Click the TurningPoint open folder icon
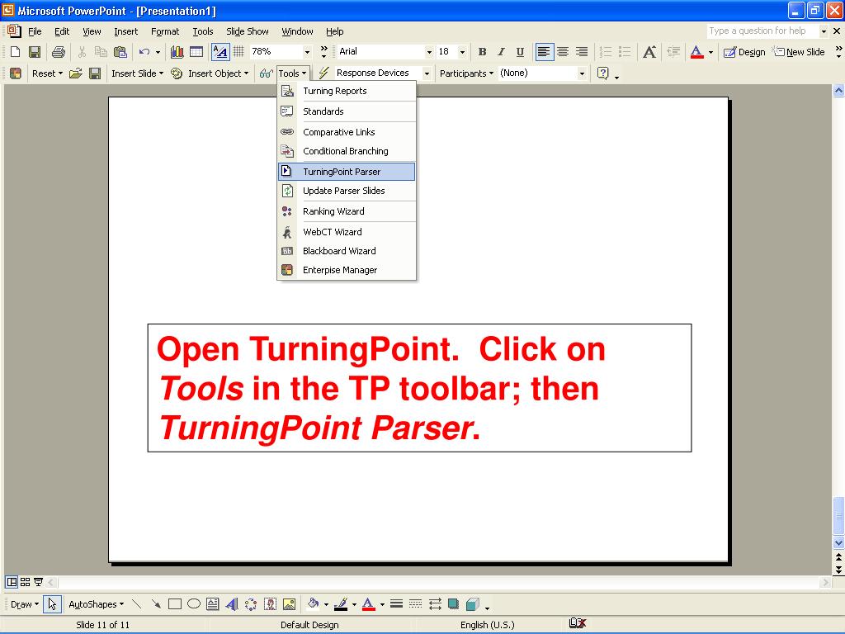This screenshot has width=845, height=634. (x=75, y=73)
